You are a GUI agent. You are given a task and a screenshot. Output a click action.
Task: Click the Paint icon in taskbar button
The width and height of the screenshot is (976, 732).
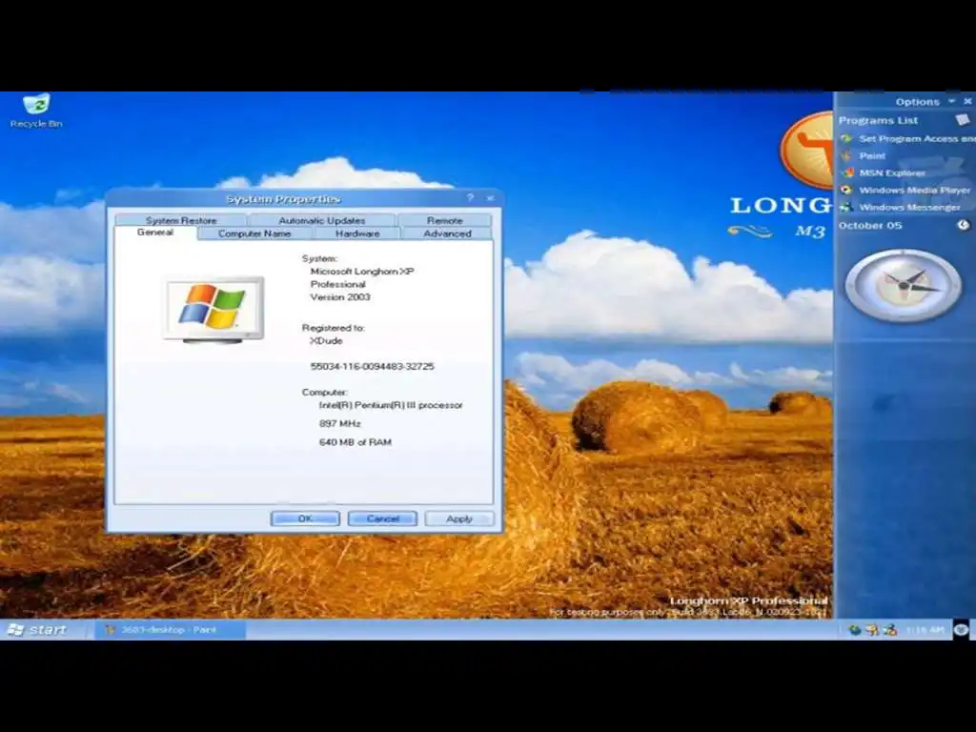tap(110, 630)
